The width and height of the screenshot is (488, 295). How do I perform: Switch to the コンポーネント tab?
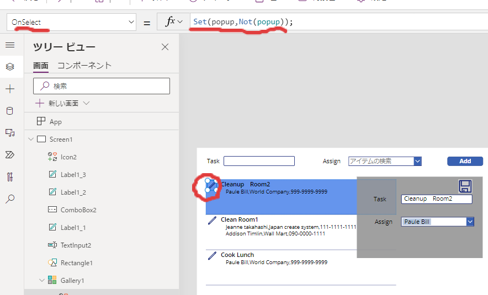[x=84, y=65]
